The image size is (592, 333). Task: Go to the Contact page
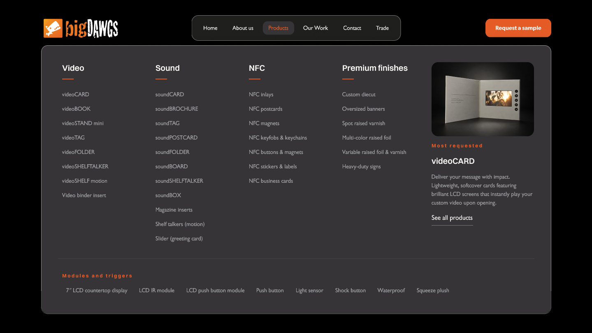(x=352, y=28)
